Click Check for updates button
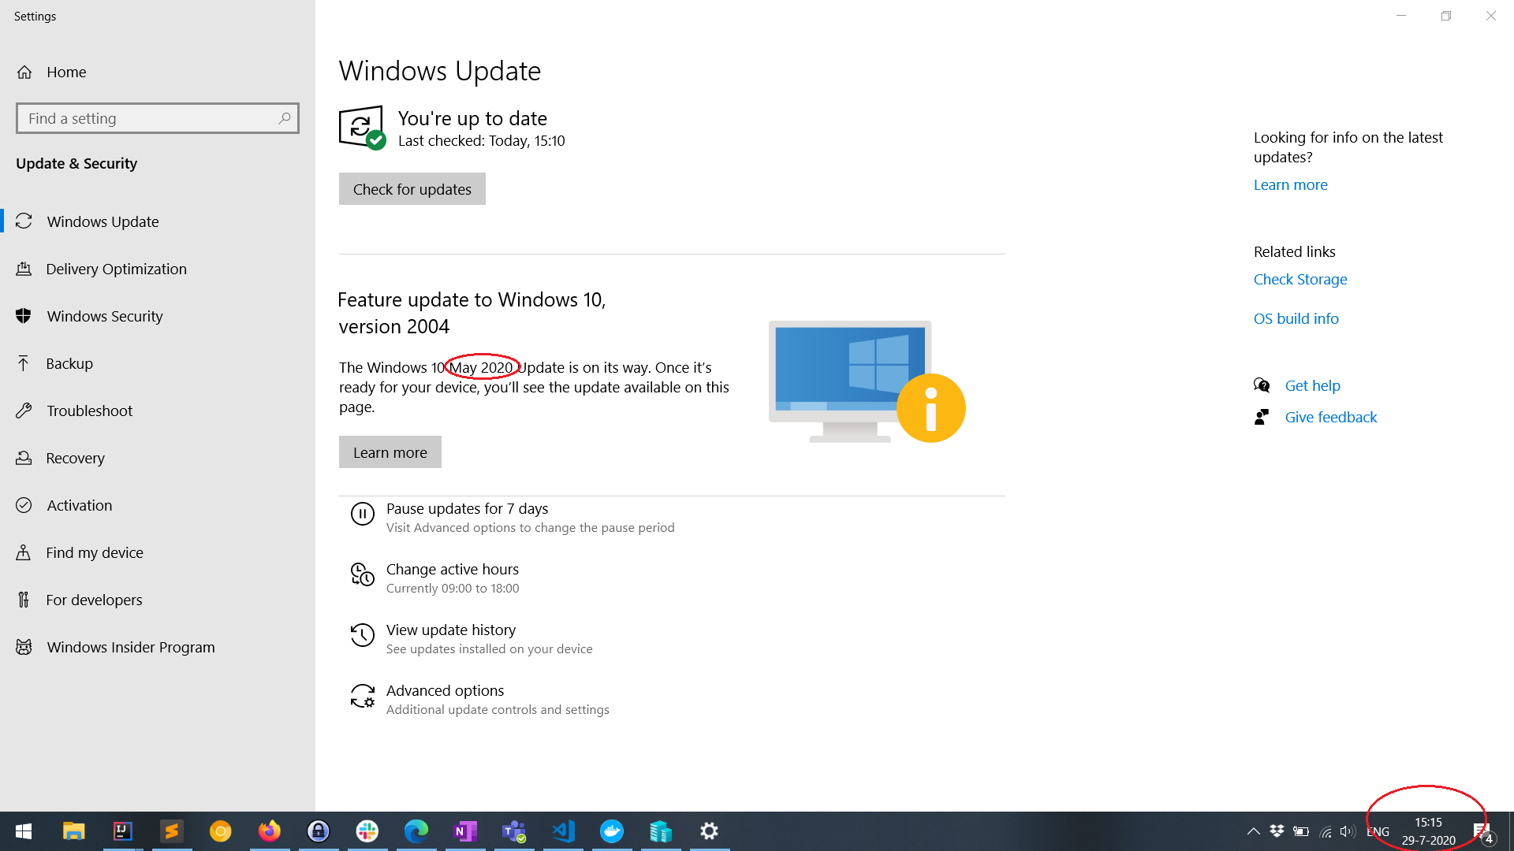Screen dimensions: 1514x851 412,189
